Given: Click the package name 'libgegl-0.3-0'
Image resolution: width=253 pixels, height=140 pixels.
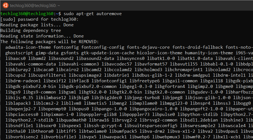Looking at the screenshot, I should (135, 87).
